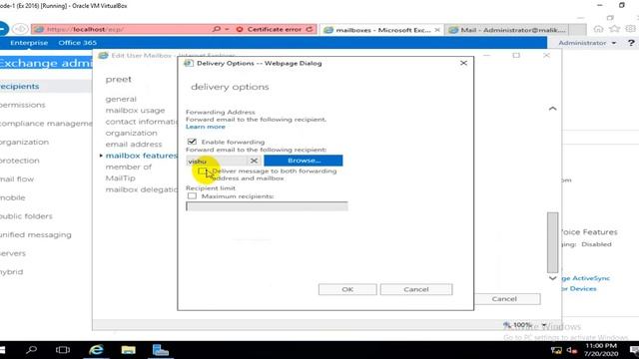
Task: Open the browser Tools gear icon
Action: (x=630, y=29)
